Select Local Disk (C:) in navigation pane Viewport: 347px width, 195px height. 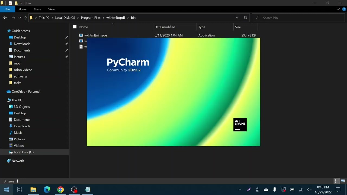pyautogui.click(x=24, y=152)
